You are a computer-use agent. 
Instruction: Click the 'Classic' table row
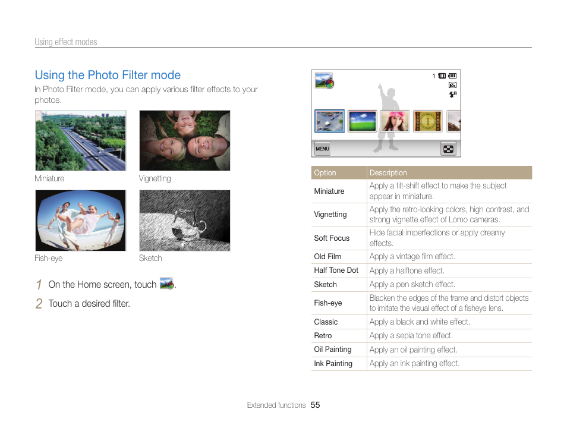[421, 322]
